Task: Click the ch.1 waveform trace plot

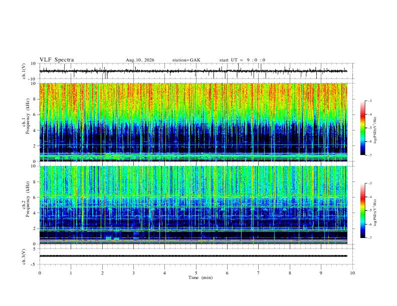Action: click(x=193, y=71)
